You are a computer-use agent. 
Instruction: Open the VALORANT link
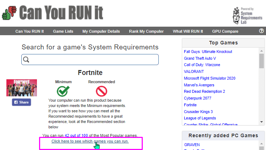pos(194,72)
